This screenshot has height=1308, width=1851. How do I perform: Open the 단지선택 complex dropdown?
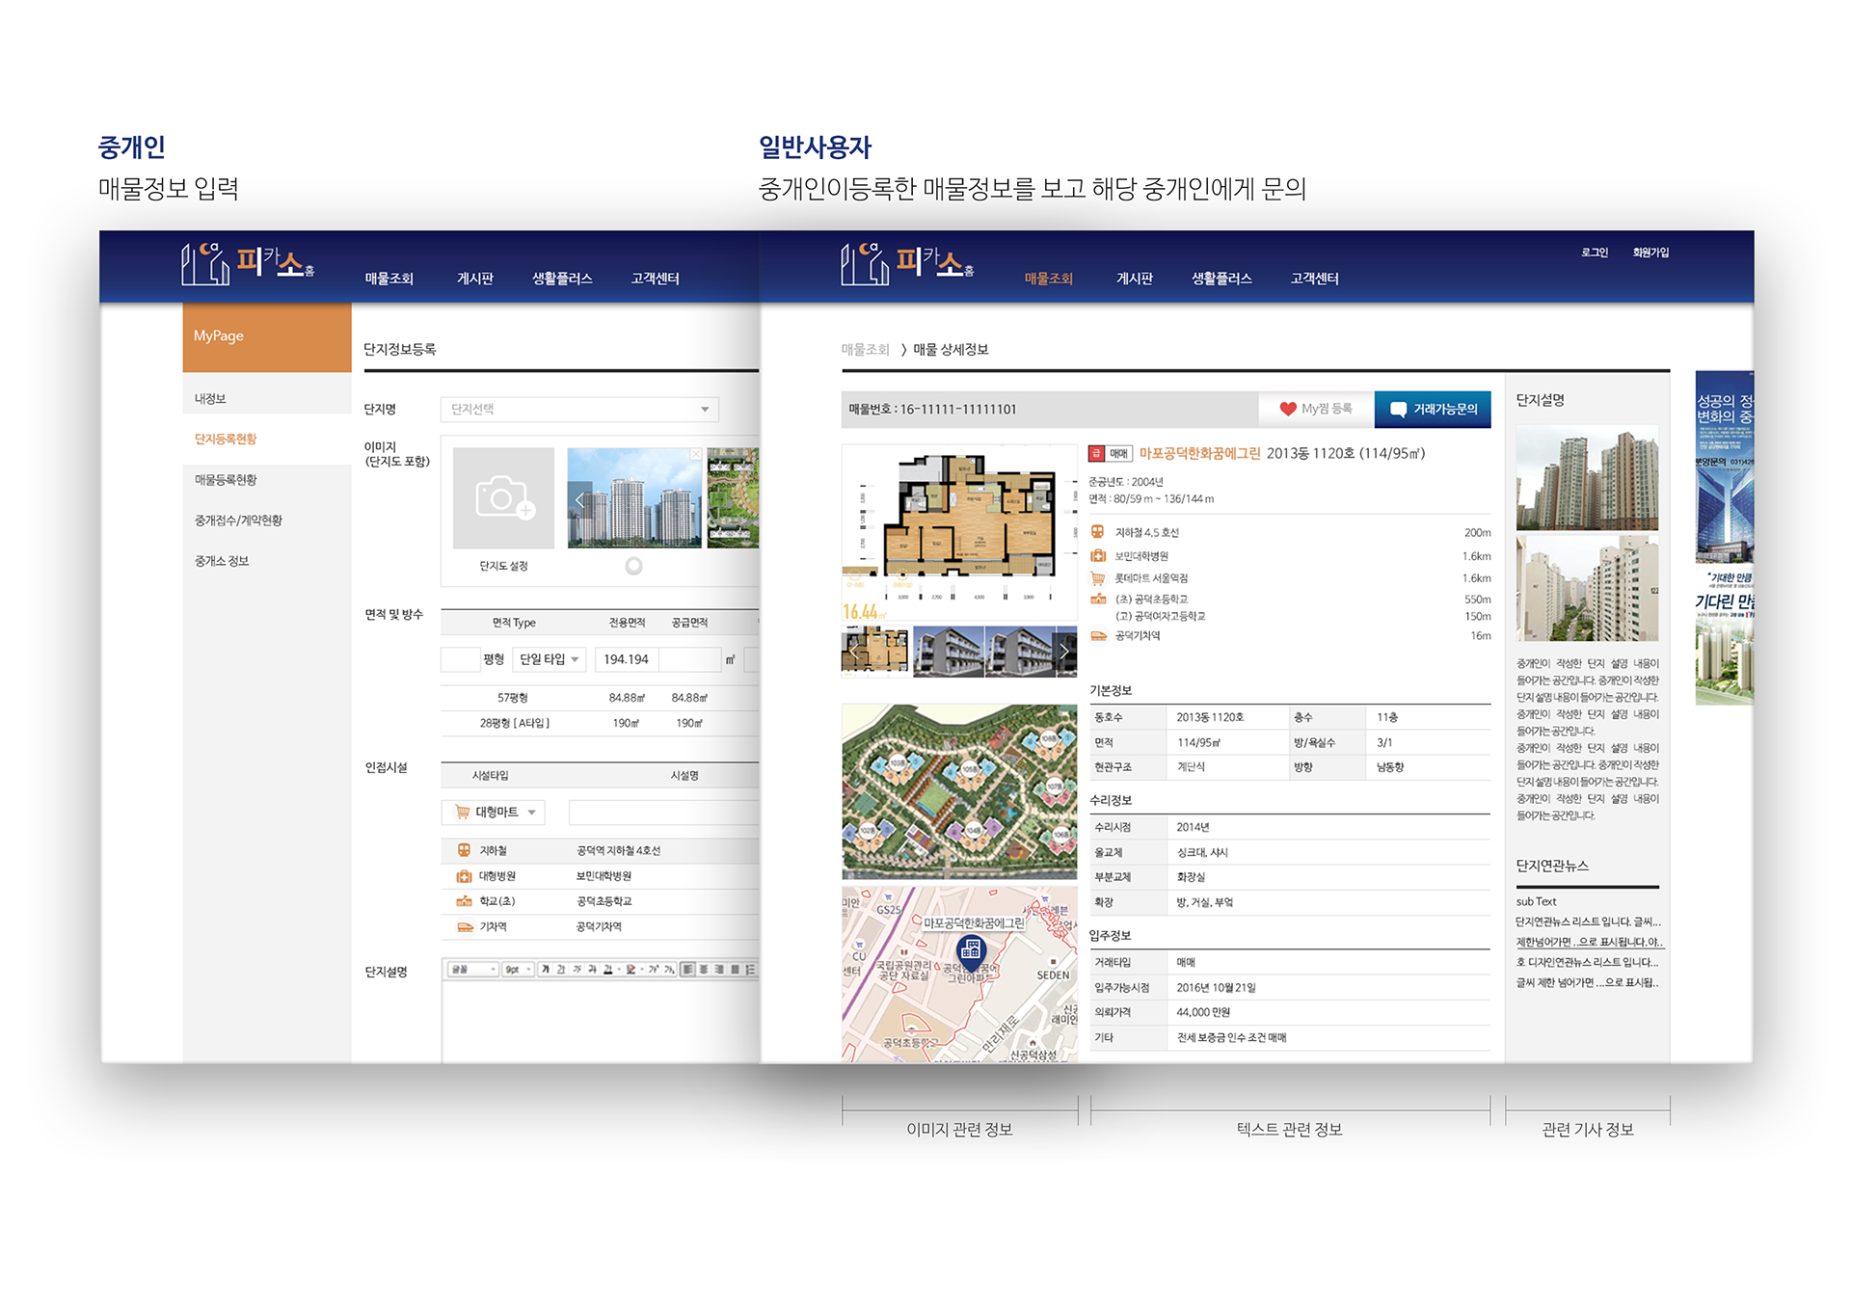pyautogui.click(x=579, y=409)
